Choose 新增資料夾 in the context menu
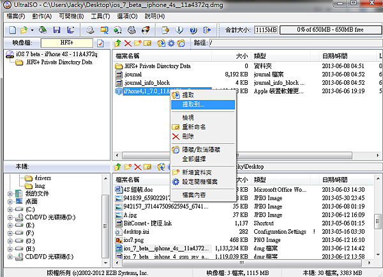Image resolution: width=383 pixels, height=277 pixels. click(x=203, y=173)
